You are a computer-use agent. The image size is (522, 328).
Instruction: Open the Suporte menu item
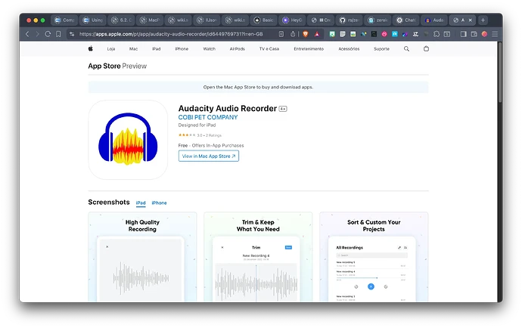pyautogui.click(x=381, y=49)
